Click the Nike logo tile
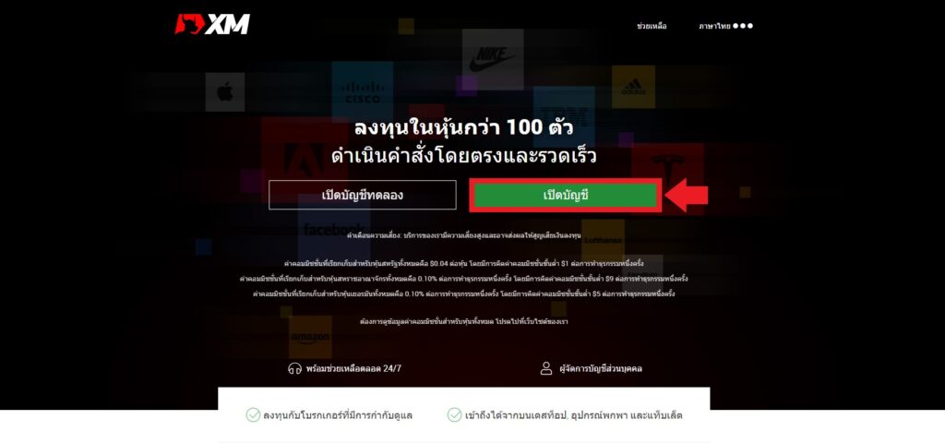 493,59
